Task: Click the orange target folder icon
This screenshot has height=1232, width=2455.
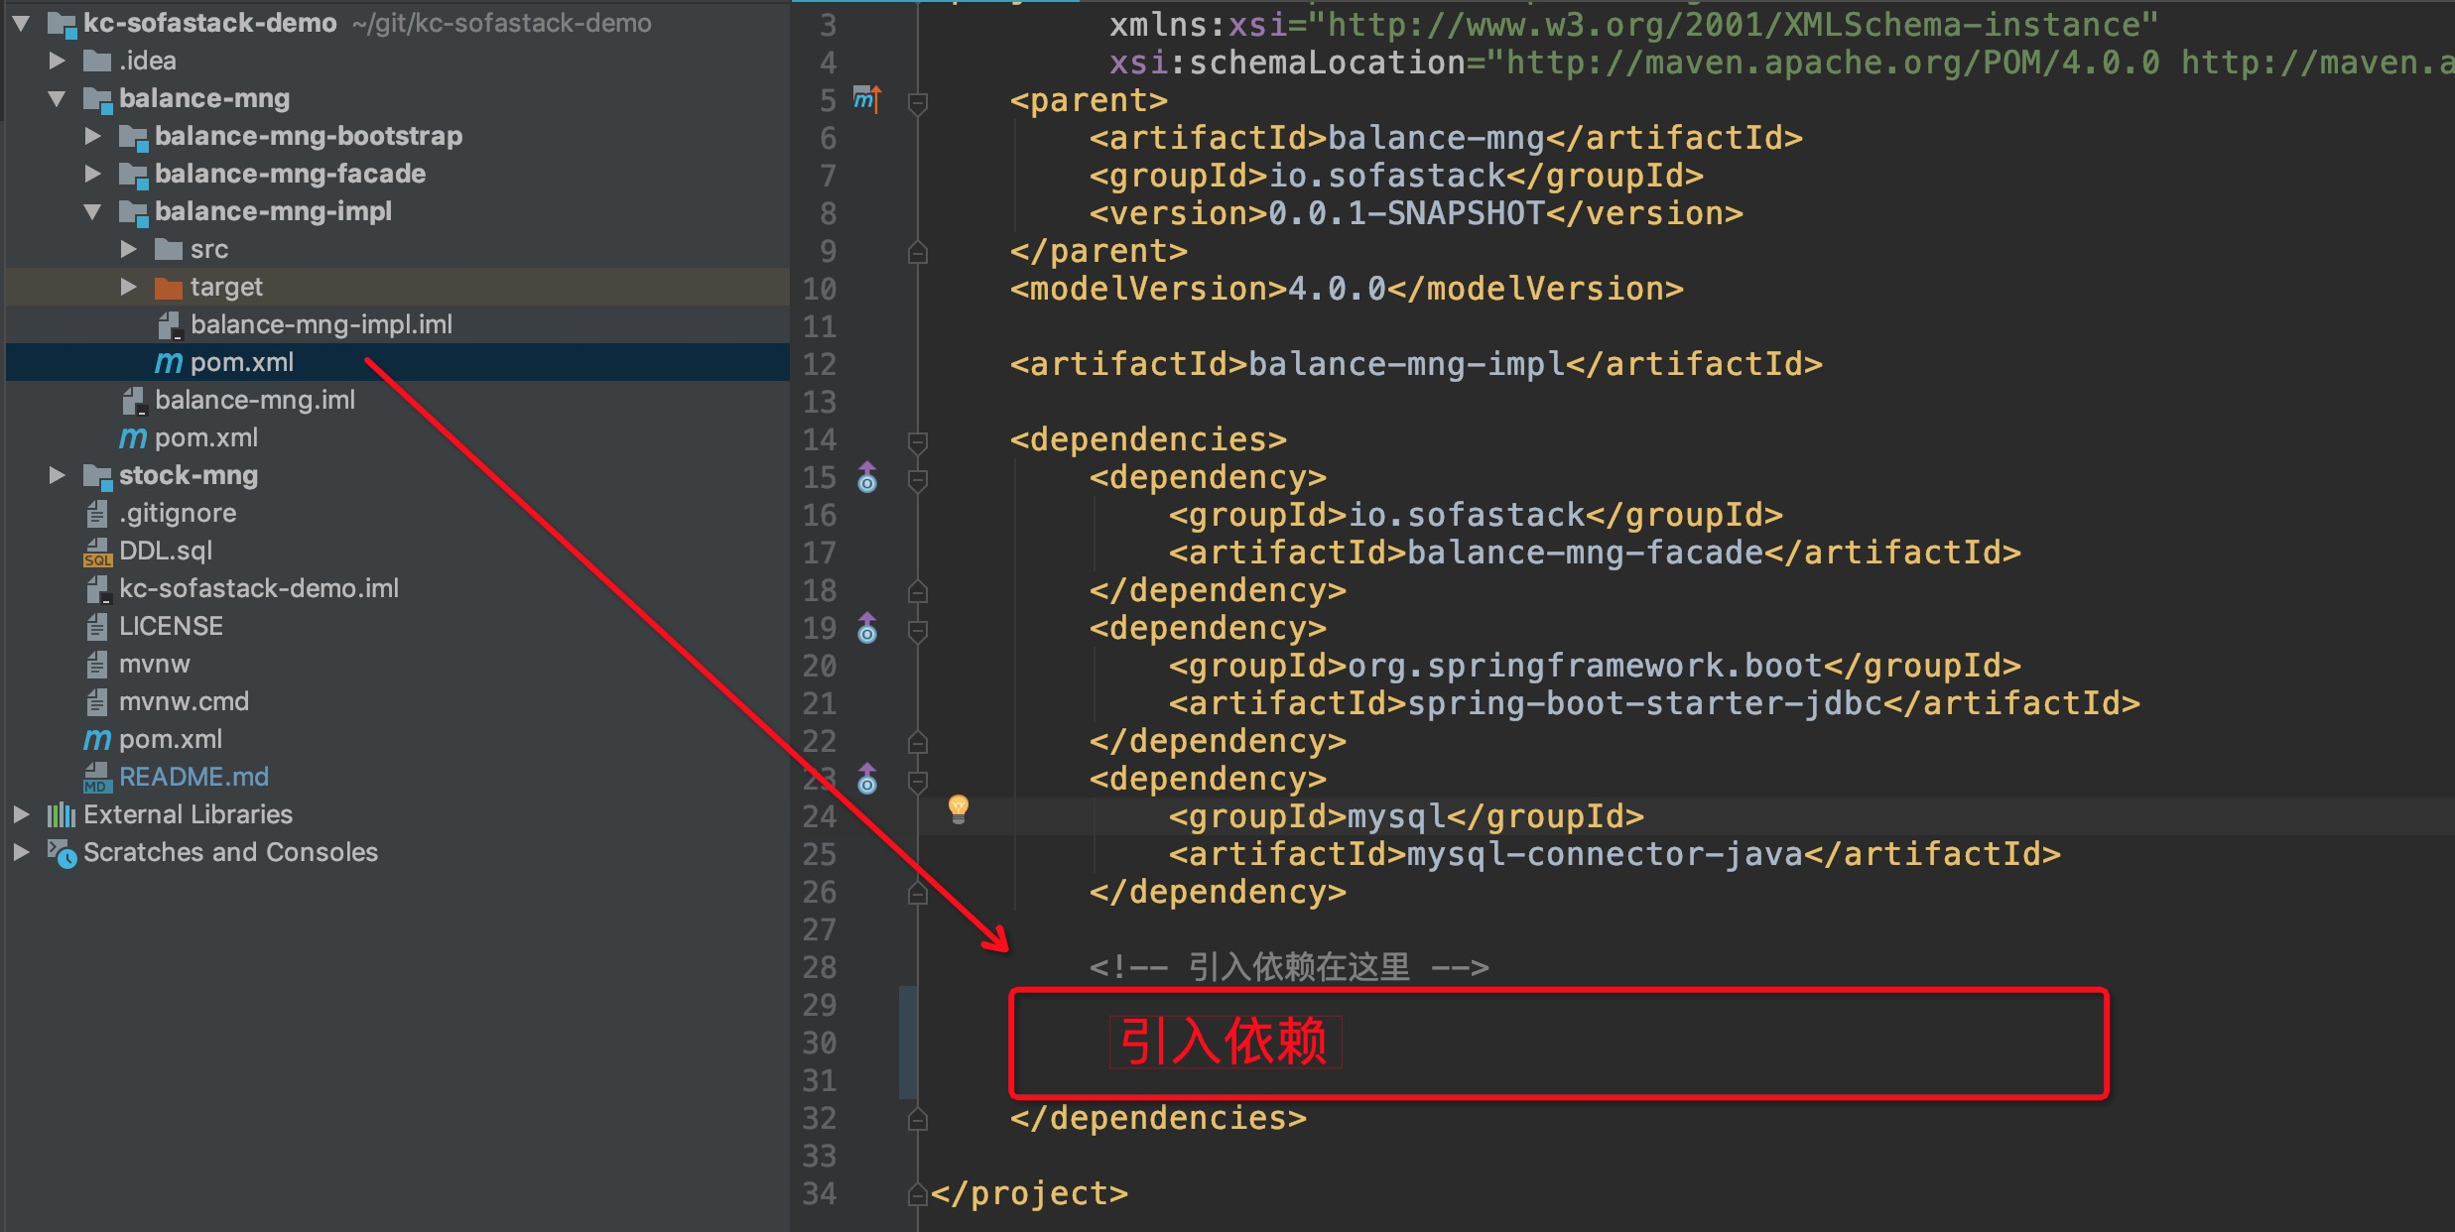Action: pyautogui.click(x=169, y=288)
